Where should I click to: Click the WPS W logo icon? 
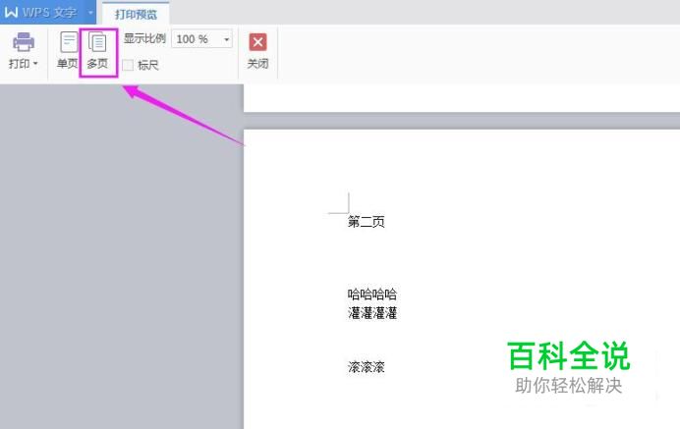[11, 12]
